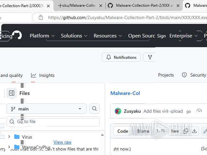Open the Solutions dropdown menu
Screen dimensions: 207x155
(x=74, y=36)
